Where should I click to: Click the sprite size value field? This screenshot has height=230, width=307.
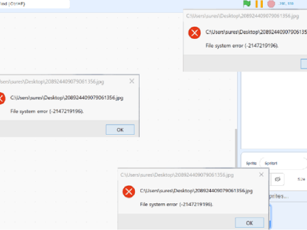301,180
